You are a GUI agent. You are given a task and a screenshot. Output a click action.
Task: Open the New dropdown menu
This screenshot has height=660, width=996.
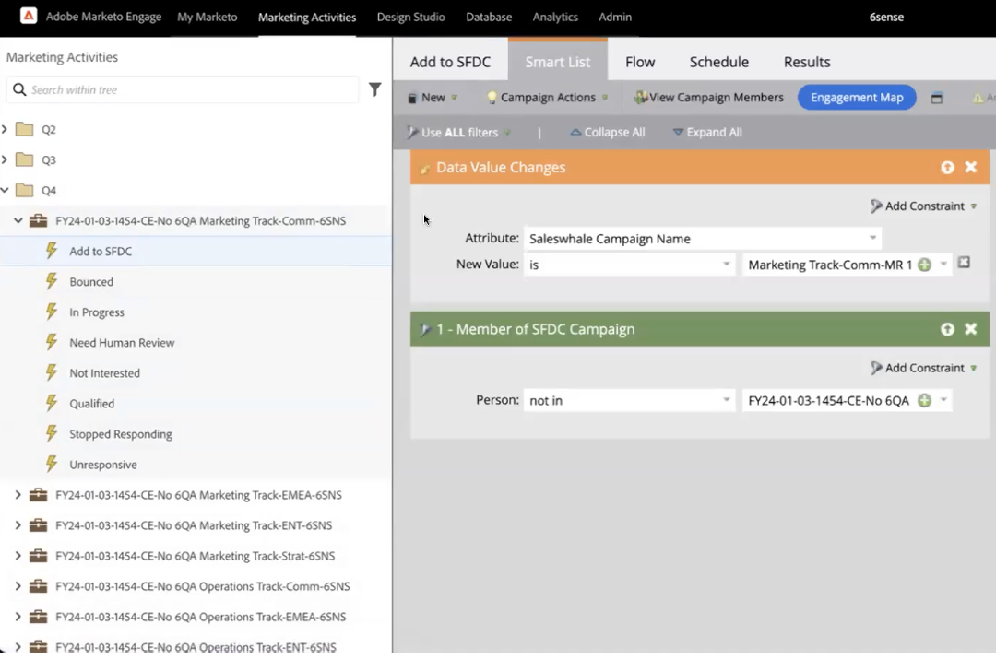[x=433, y=98]
